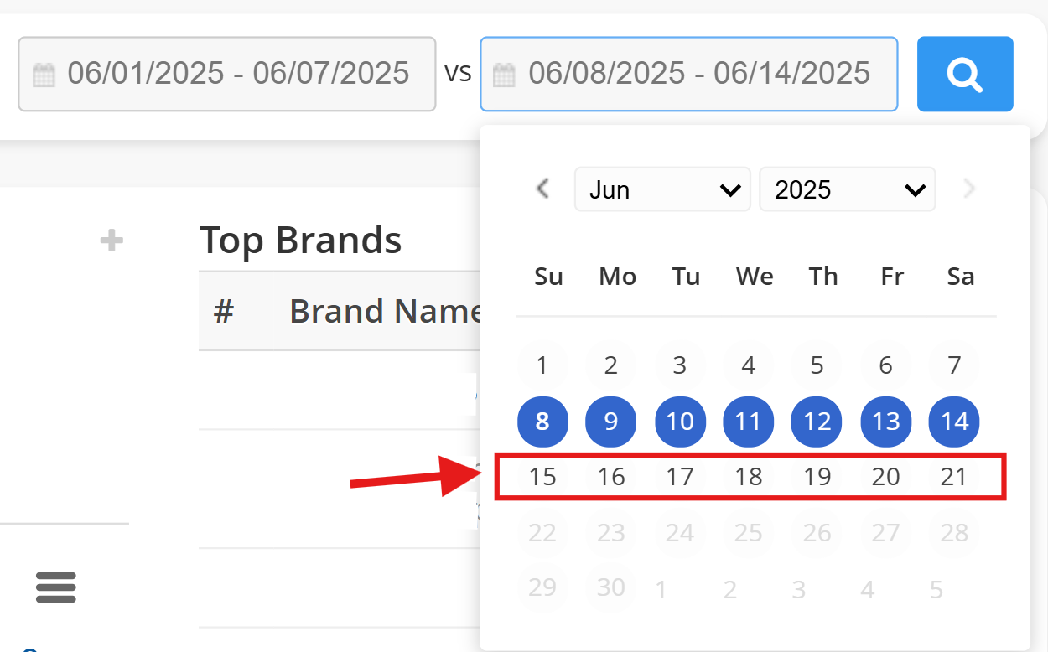The width and height of the screenshot is (1048, 652).
Task: Click the Brand Name column header
Action: [x=384, y=311]
